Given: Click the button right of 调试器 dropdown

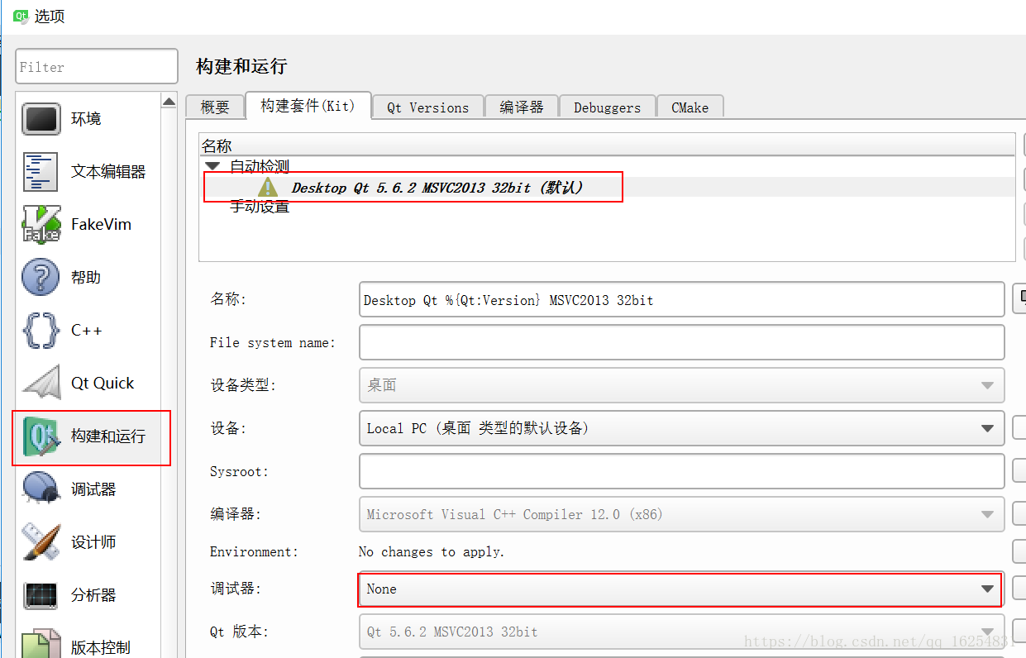Looking at the screenshot, I should click(1019, 589).
